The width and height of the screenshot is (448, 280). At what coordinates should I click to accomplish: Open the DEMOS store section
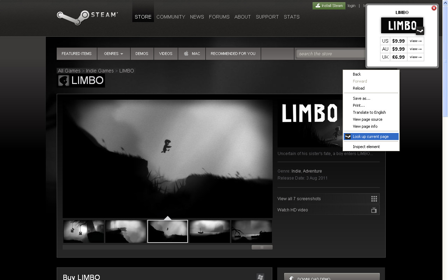pos(142,54)
